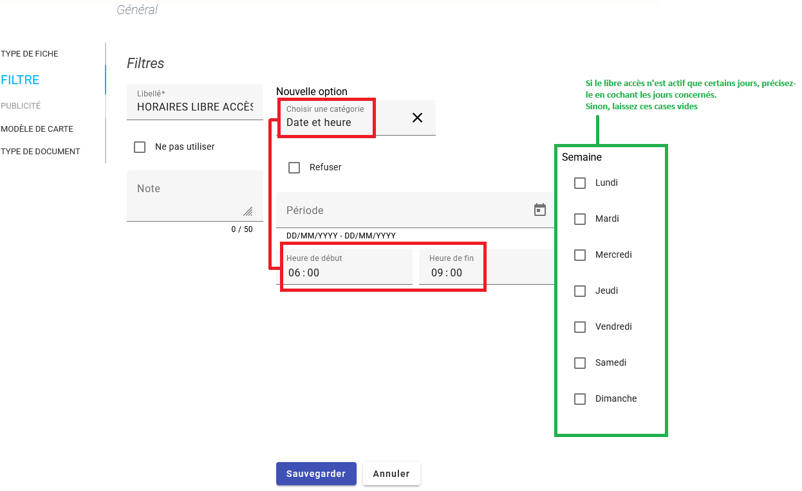Image resolution: width=802 pixels, height=491 pixels.
Task: Click the 'Heure de début' time field
Action: (x=346, y=267)
